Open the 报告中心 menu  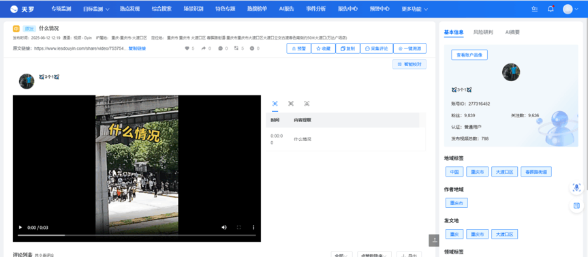(x=347, y=9)
